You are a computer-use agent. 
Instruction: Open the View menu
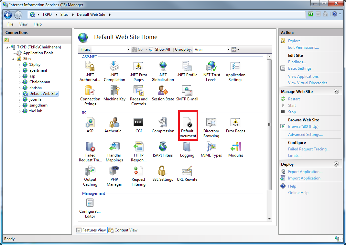coord(23,24)
